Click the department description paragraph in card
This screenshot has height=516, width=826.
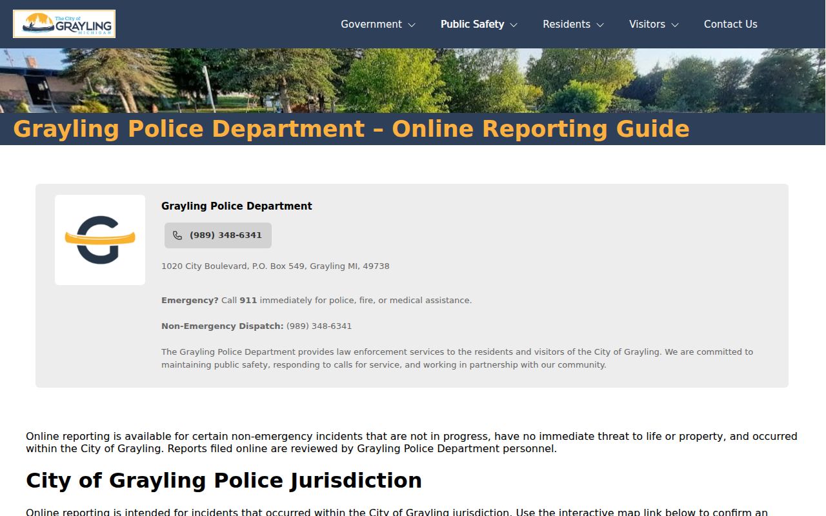[x=457, y=358]
